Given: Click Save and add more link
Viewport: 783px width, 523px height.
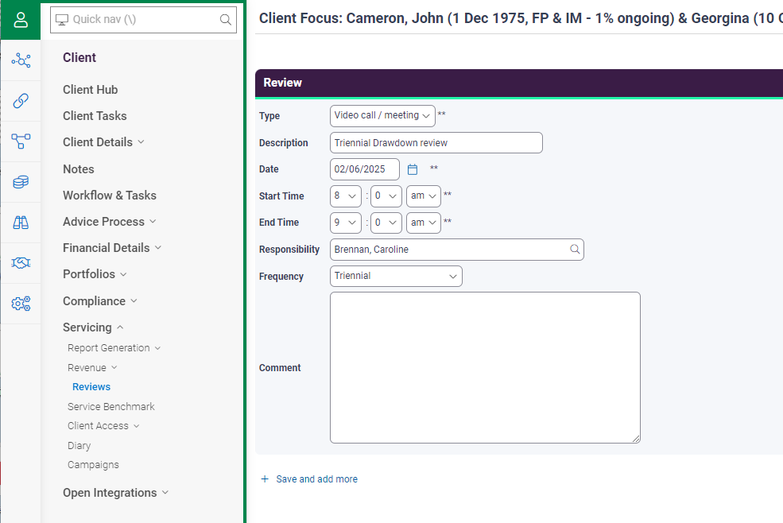Looking at the screenshot, I should (x=309, y=479).
